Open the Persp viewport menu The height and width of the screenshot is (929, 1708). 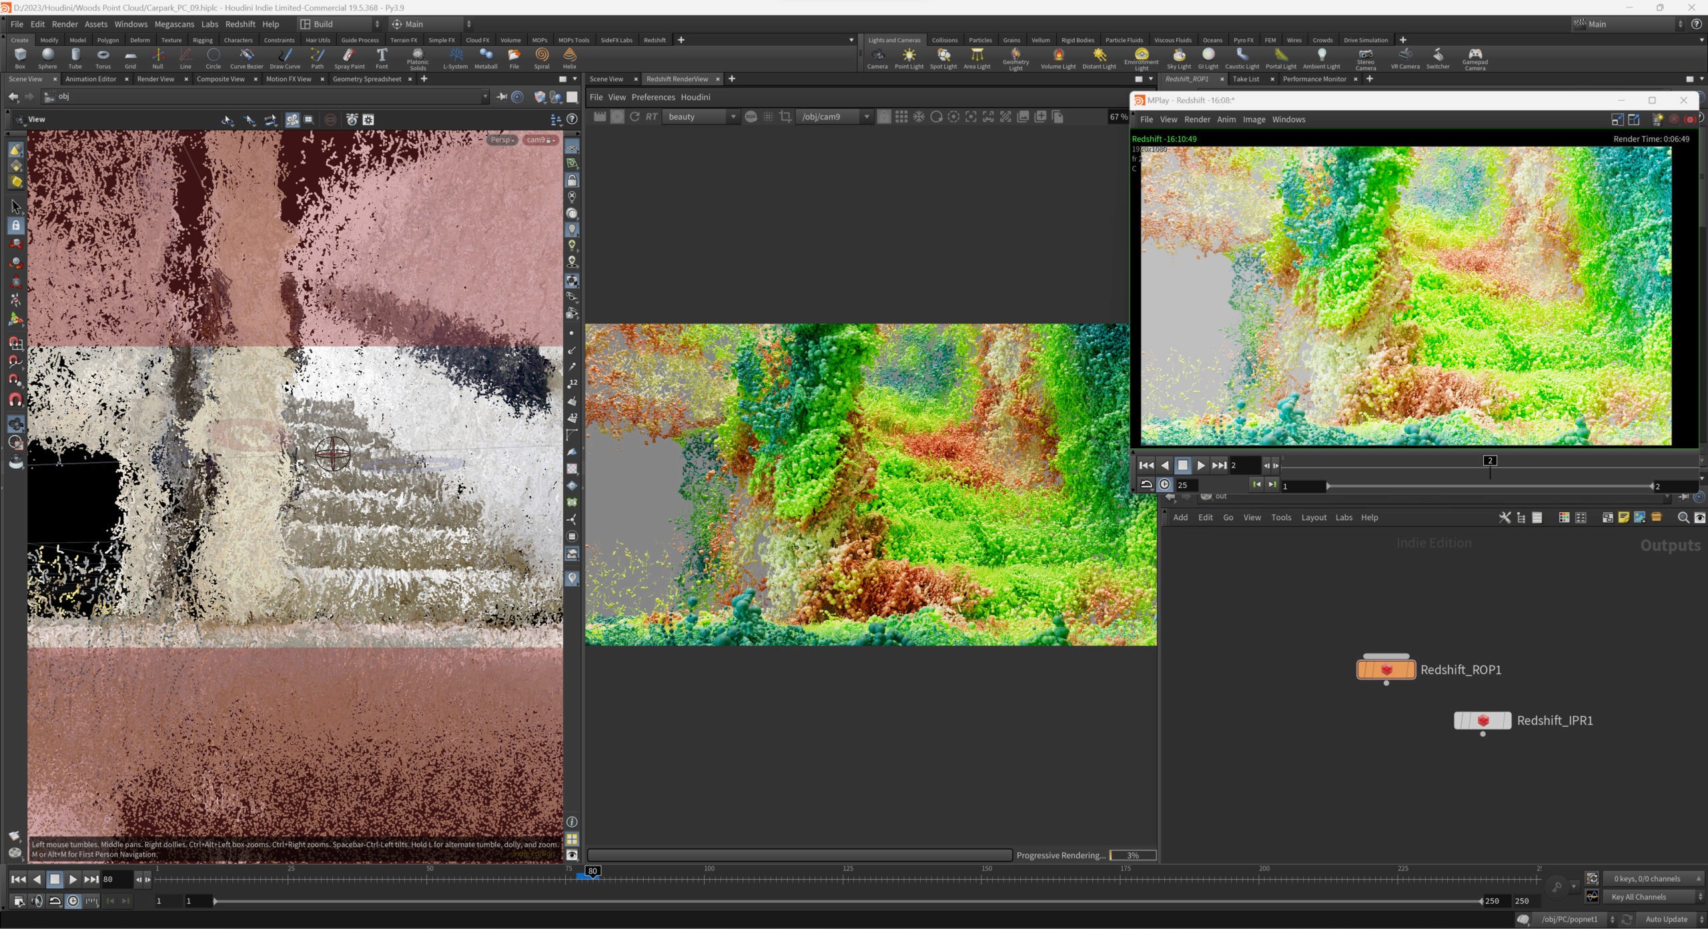click(x=502, y=140)
